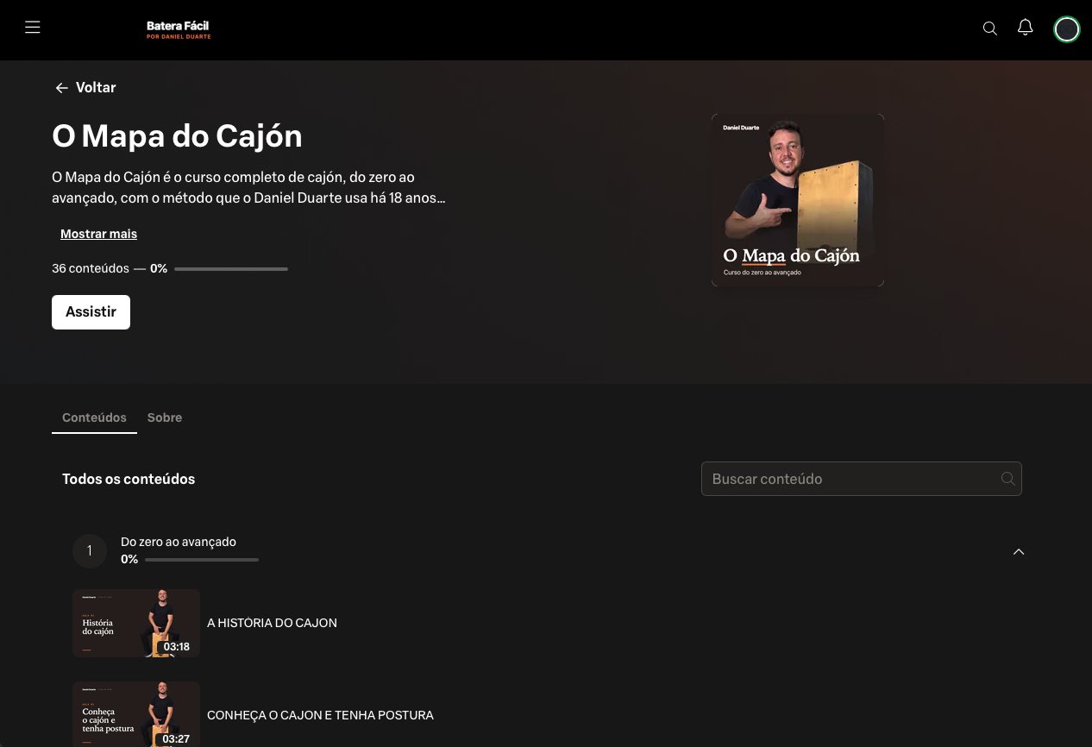The width and height of the screenshot is (1092, 747).
Task: Click the course progress bar at 0%
Action: click(231, 269)
